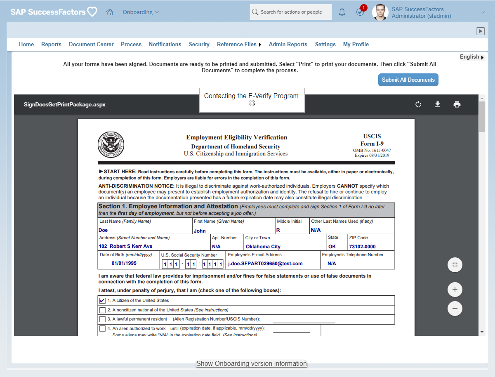
Task: Open the Process menu
Action: (131, 45)
